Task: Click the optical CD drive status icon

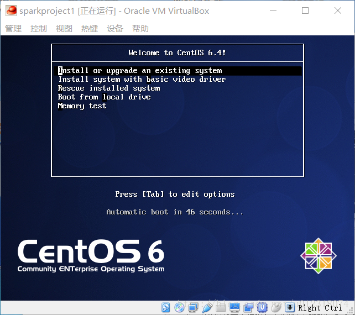Action: point(179,307)
